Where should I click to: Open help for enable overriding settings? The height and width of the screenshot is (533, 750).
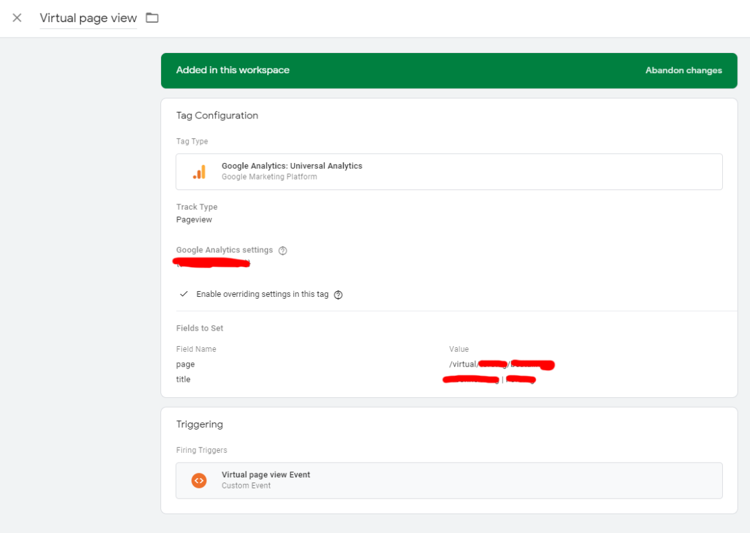tap(338, 295)
